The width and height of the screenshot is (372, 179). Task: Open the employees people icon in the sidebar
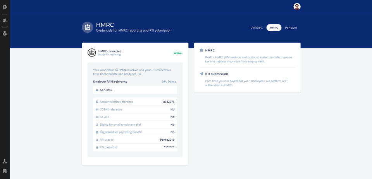[x=5, y=20]
